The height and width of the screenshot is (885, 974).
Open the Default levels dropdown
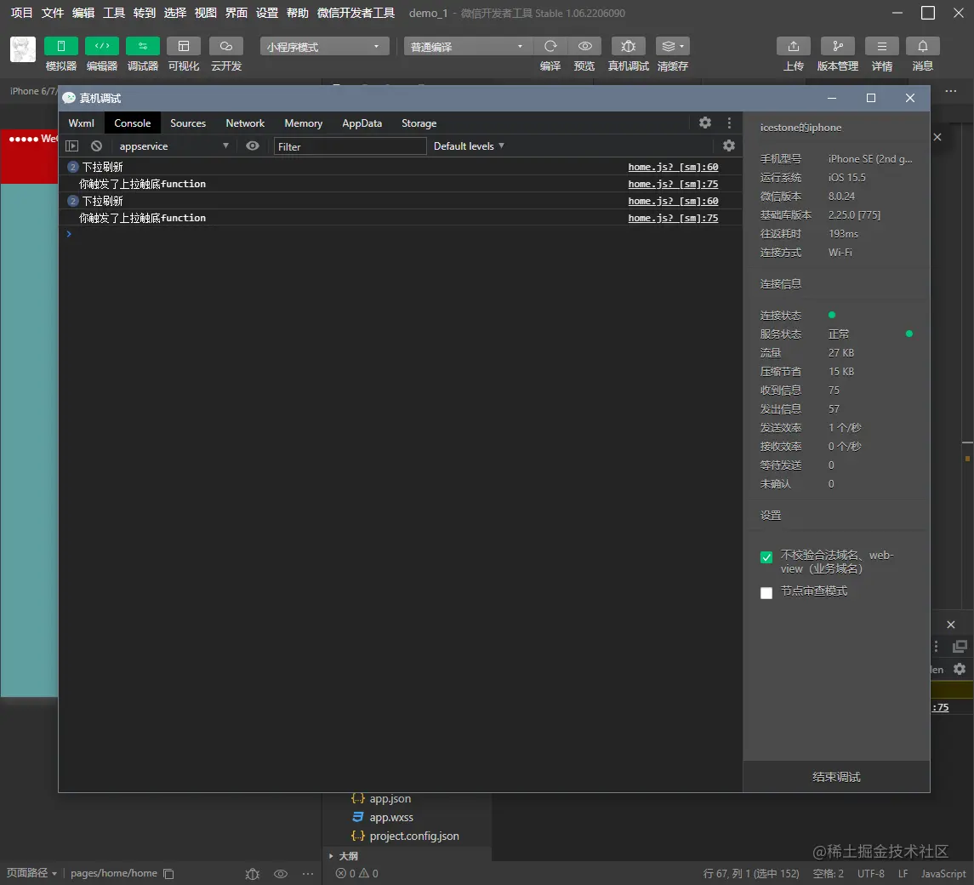coord(469,146)
